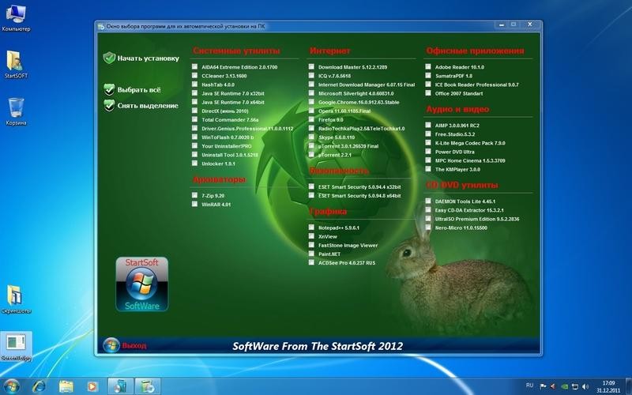Open Windows Media Player from the taskbar
632x395 pixels.
(x=92, y=386)
